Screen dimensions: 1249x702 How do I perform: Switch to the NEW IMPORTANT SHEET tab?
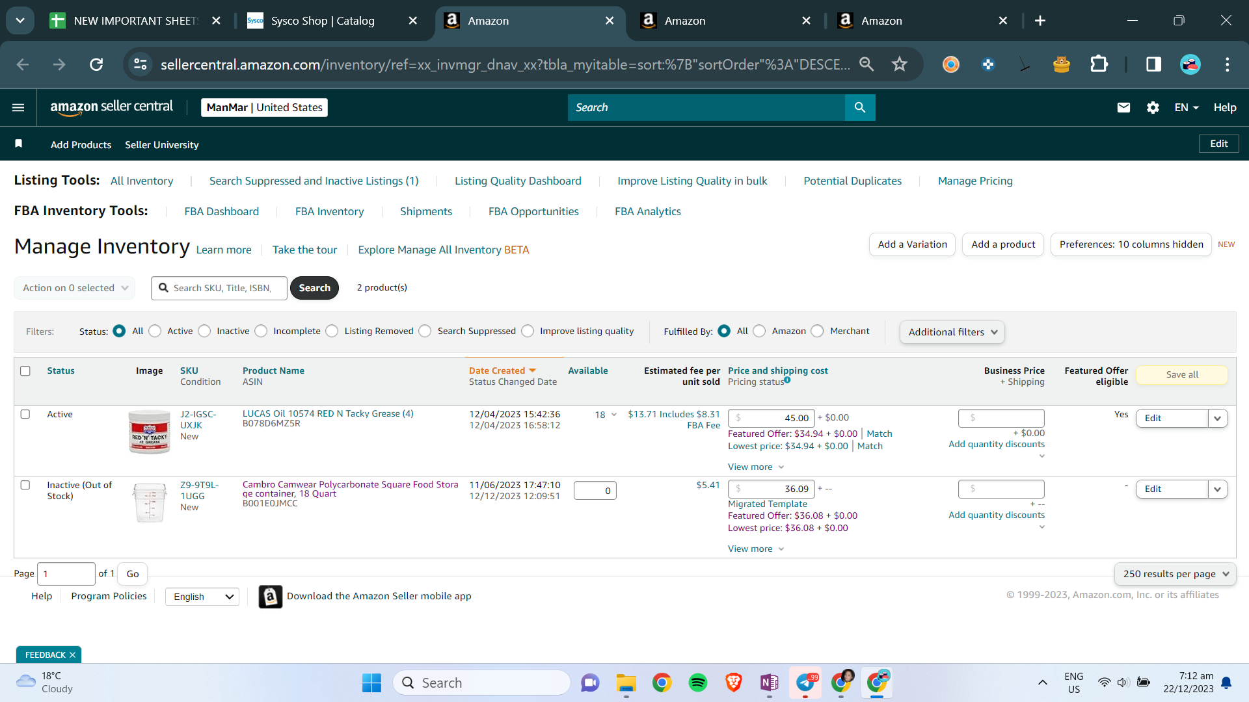click(x=135, y=21)
